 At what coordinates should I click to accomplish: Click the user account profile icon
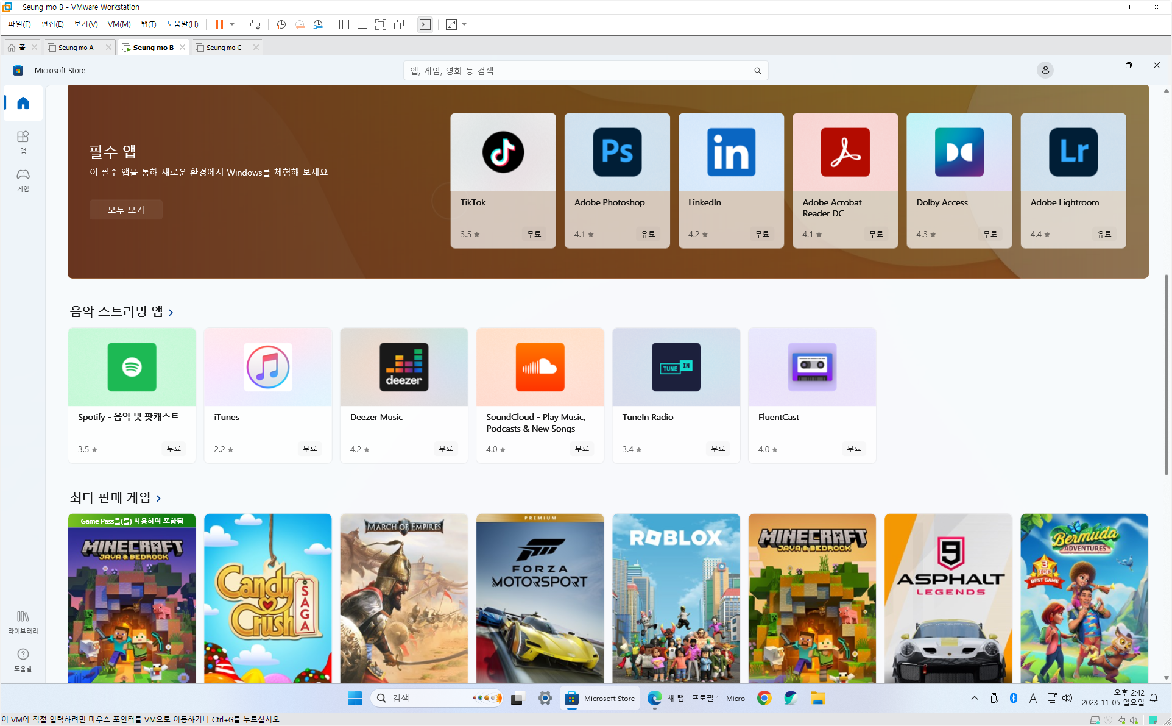coord(1045,70)
